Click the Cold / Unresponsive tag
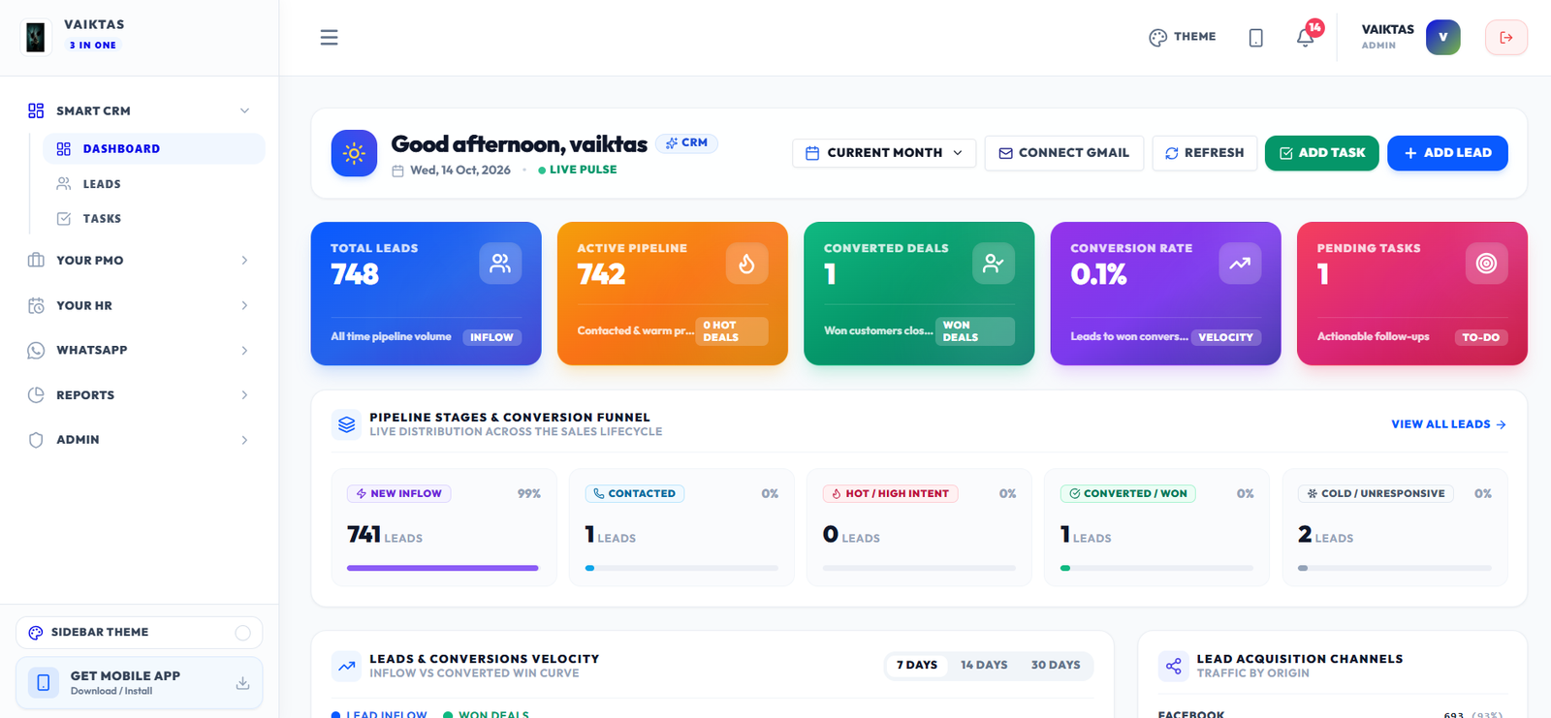1551x718 pixels. [1376, 493]
